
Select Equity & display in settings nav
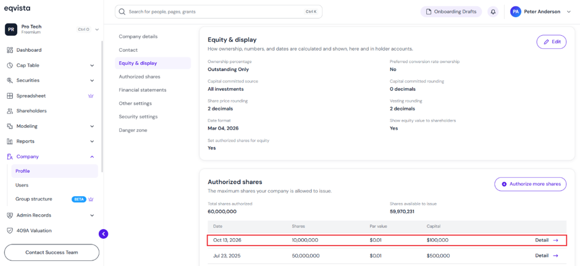click(153, 63)
